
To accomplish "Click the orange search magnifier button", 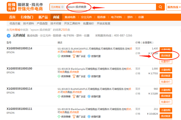I will (160, 7).
